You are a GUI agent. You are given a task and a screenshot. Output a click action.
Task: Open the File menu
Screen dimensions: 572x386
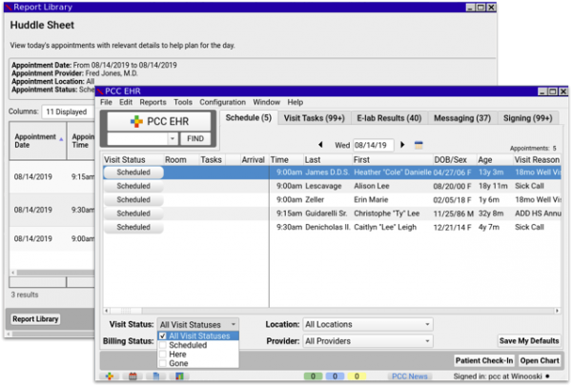point(106,102)
